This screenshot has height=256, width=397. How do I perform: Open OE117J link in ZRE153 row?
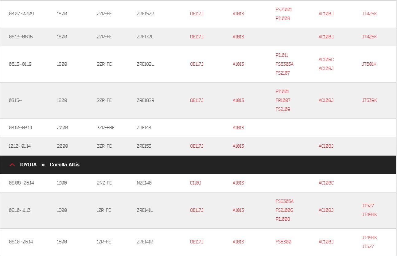pyautogui.click(x=197, y=146)
